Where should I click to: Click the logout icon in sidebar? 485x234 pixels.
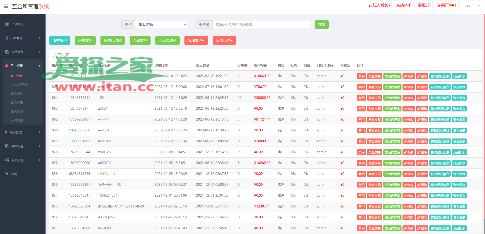coord(7,174)
